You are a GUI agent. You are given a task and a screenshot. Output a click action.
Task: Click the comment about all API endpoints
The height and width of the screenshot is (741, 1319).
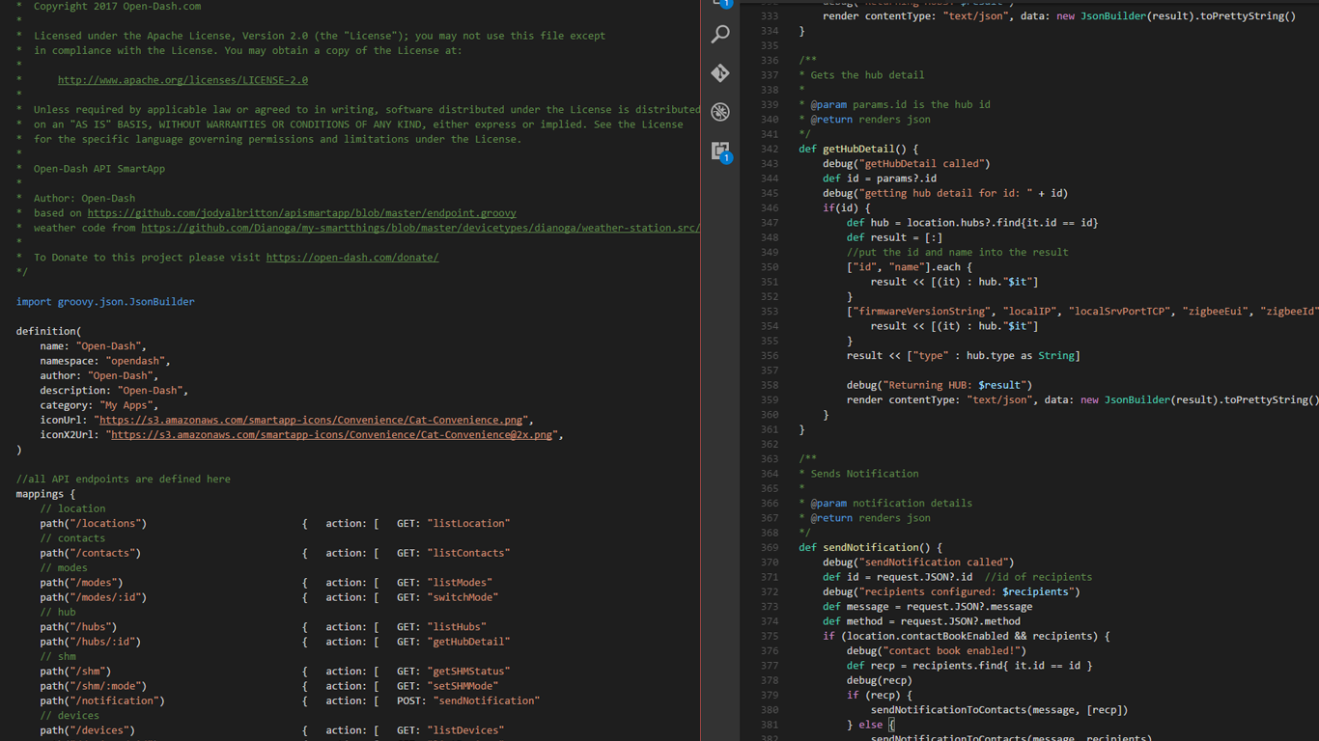(123, 480)
